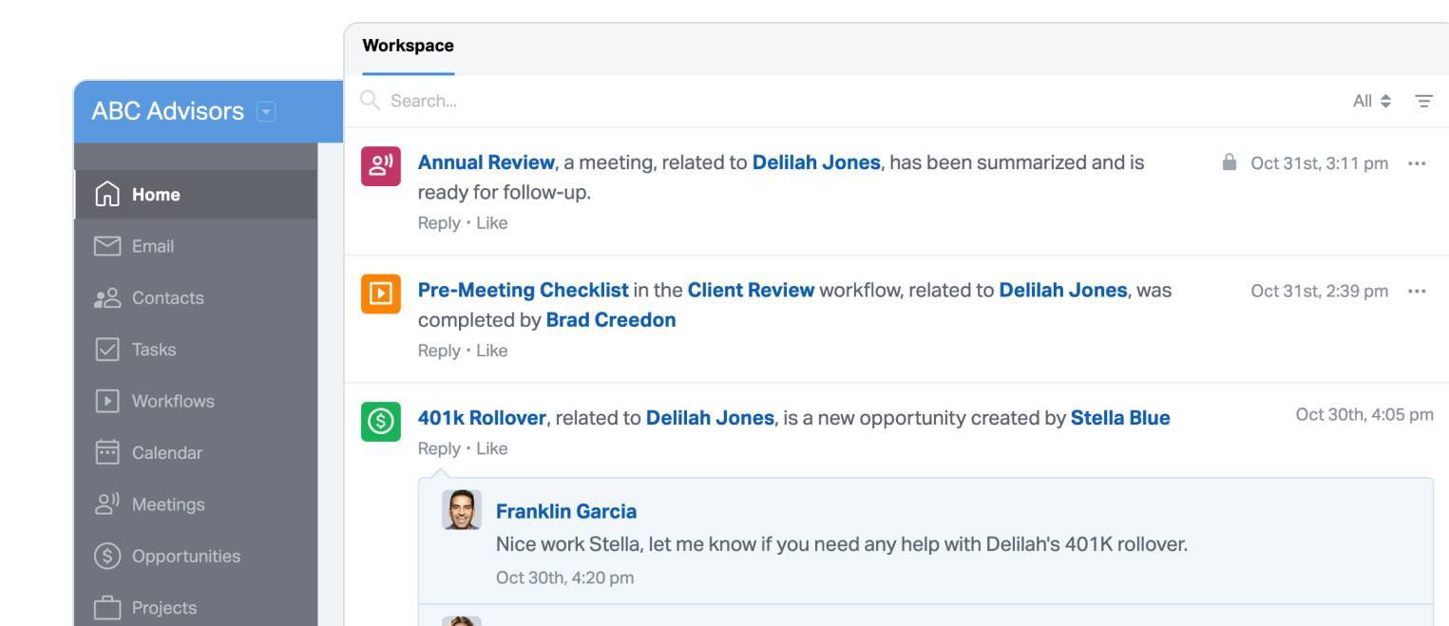The image size is (1449, 626).
Task: Click Reply under the 401k Rollover post
Action: point(438,448)
